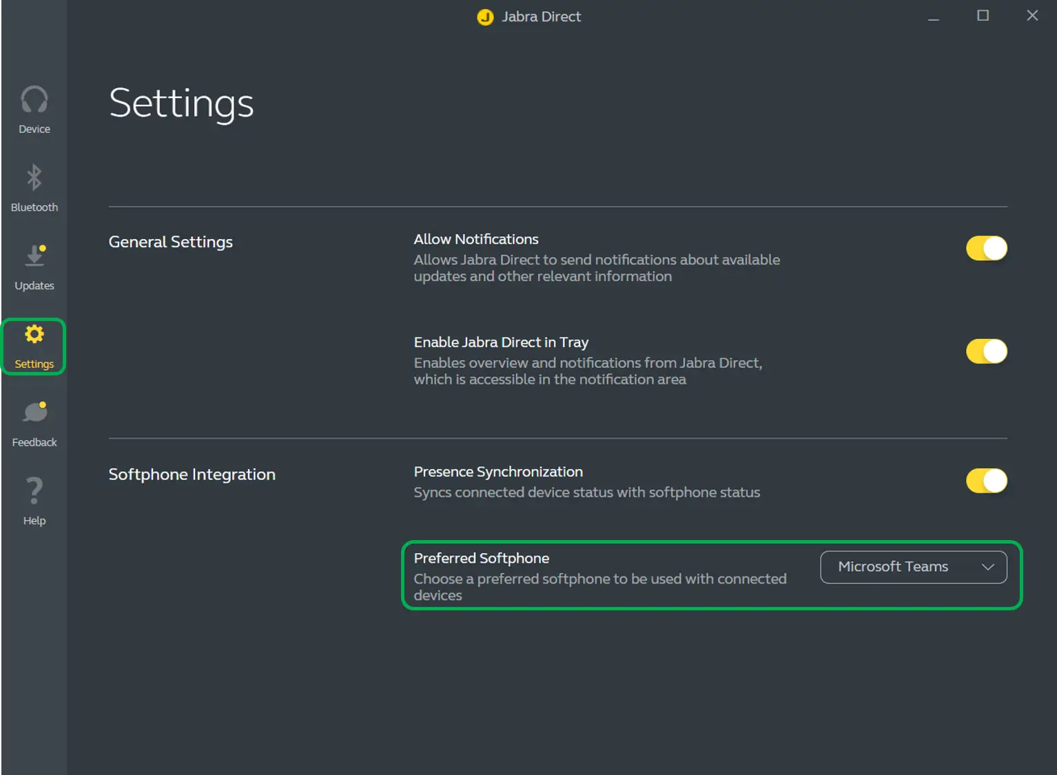Viewport: 1057px width, 775px height.
Task: Click the Allow Notifications toggle track
Action: click(x=986, y=248)
